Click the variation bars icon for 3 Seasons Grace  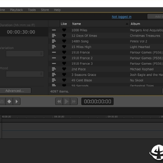coord(54,75)
